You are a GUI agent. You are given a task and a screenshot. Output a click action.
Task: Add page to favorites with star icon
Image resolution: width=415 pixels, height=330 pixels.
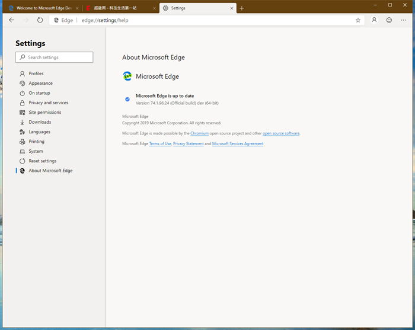358,20
